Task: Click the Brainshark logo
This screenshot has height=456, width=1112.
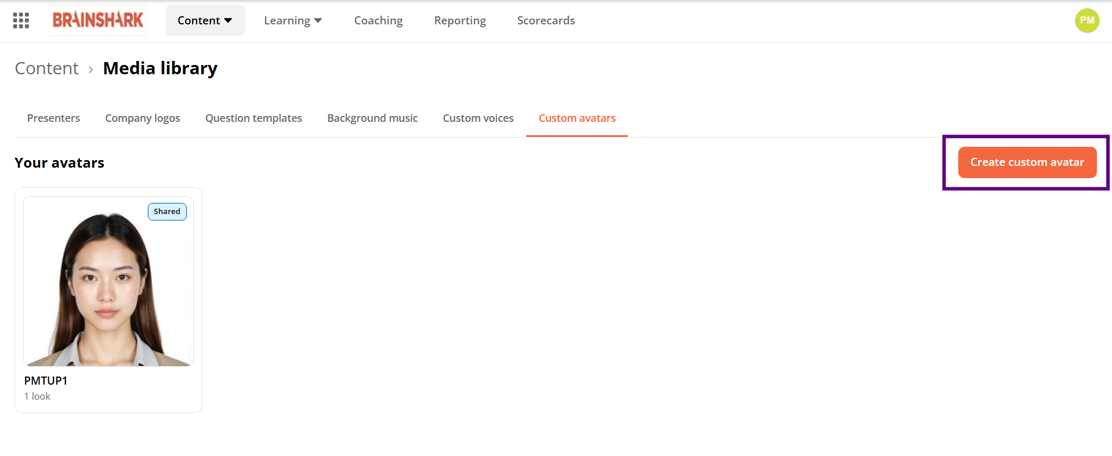Action: click(97, 20)
